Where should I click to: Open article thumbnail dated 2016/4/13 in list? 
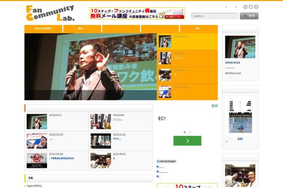37,121
